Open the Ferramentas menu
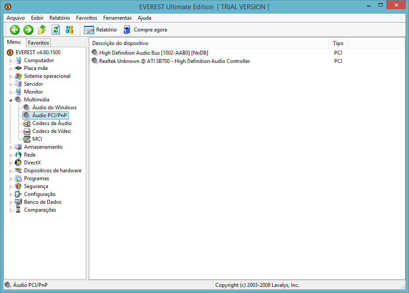This screenshot has height=293, width=409. coord(117,18)
